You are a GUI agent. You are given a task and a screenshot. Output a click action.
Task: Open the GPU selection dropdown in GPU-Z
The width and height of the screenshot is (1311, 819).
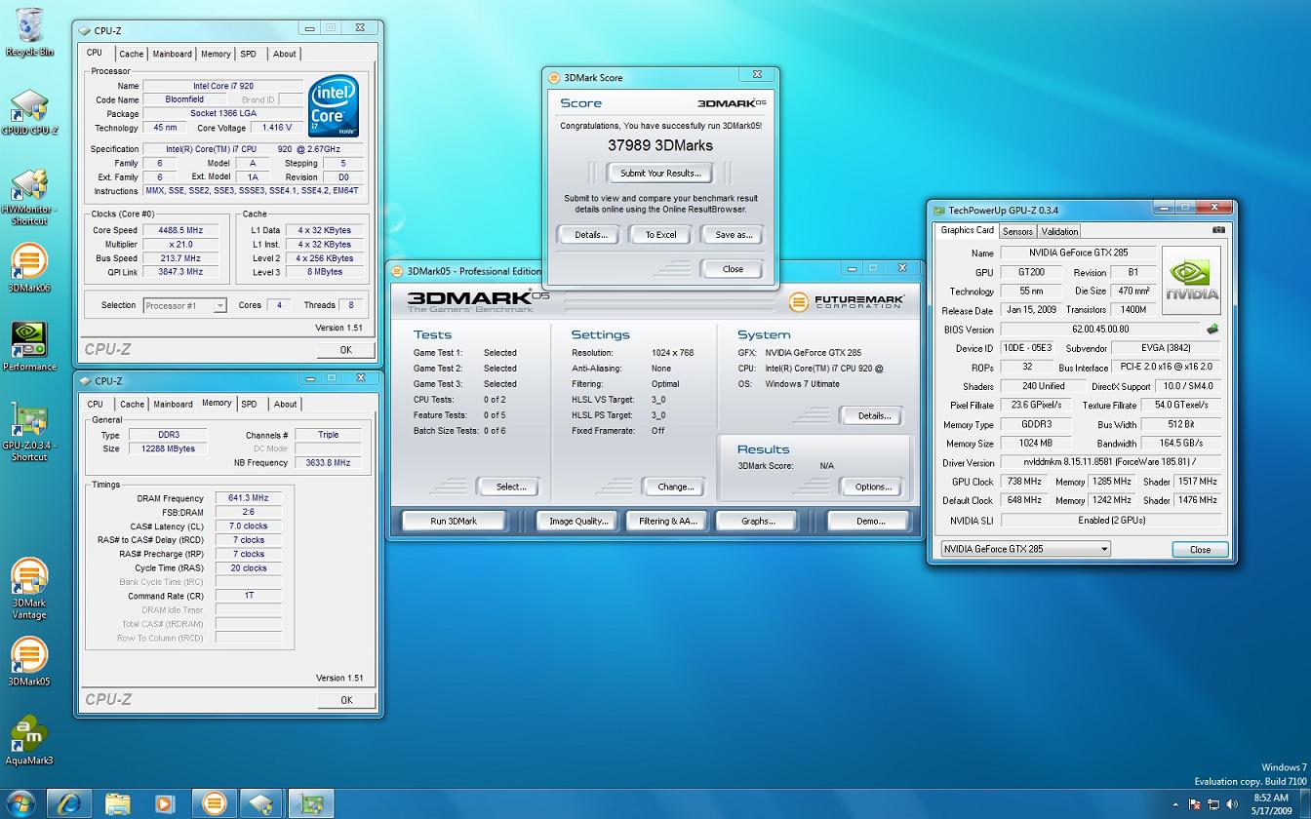(x=1025, y=549)
